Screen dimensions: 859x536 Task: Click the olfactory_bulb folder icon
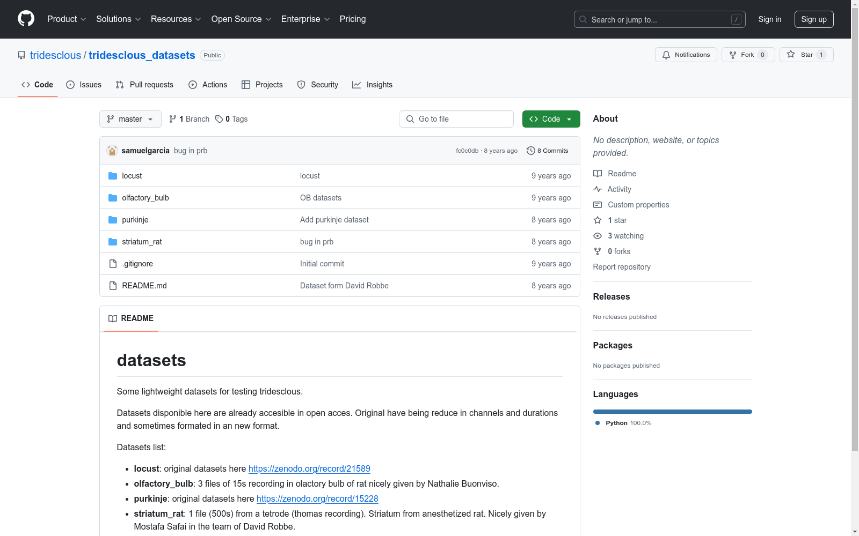[113, 198]
